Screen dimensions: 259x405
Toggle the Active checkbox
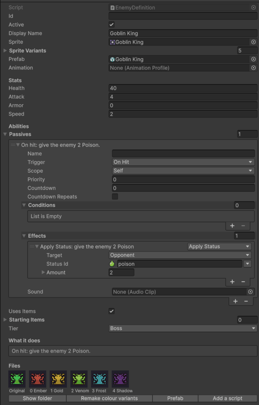pyautogui.click(x=112, y=25)
